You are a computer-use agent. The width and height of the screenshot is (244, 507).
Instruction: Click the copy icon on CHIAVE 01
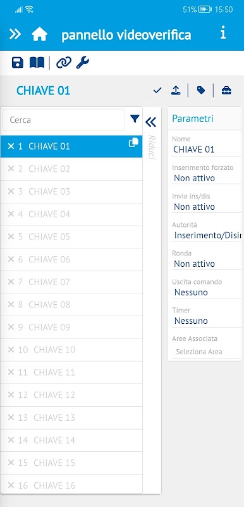133,142
